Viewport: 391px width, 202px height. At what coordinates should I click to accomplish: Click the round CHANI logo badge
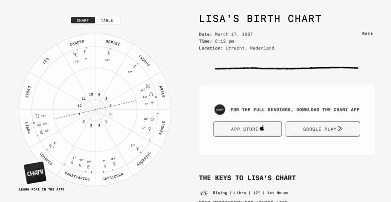click(219, 110)
